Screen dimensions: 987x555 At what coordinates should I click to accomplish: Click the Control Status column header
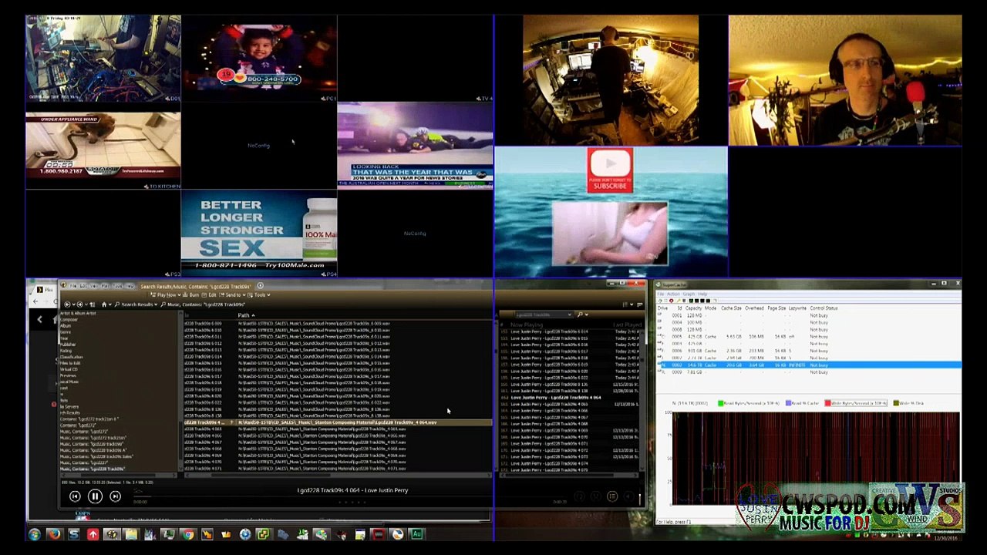[x=824, y=308]
